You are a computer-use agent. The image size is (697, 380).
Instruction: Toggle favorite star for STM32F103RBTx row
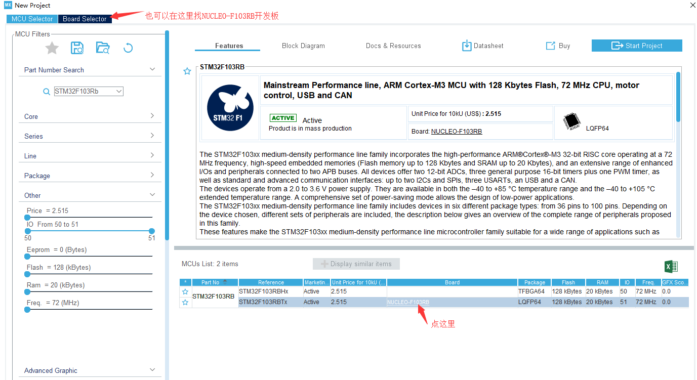pos(185,302)
